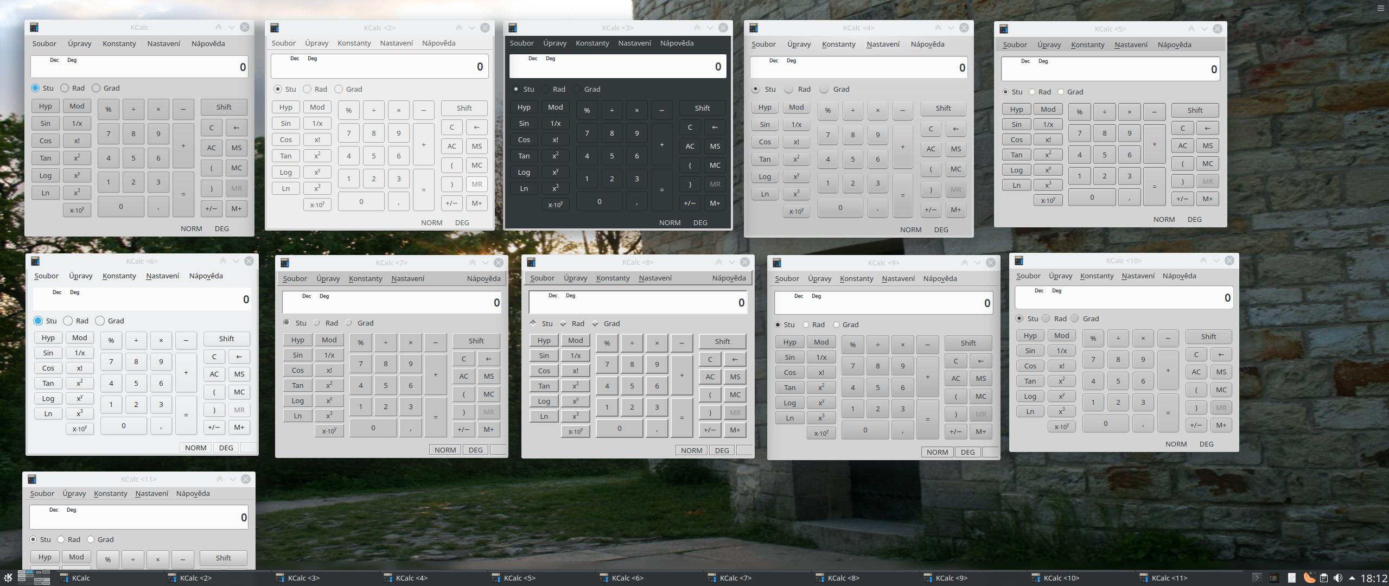The image size is (1389, 586).
Task: Click the title bar icon of KCalc <4>
Action: (x=753, y=28)
